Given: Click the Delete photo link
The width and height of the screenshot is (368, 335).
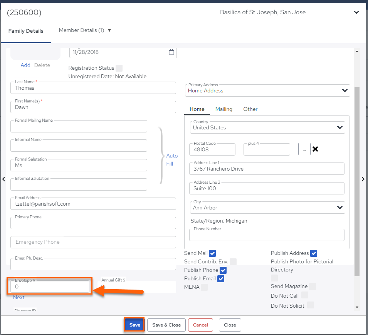Looking at the screenshot, I should (42, 65).
